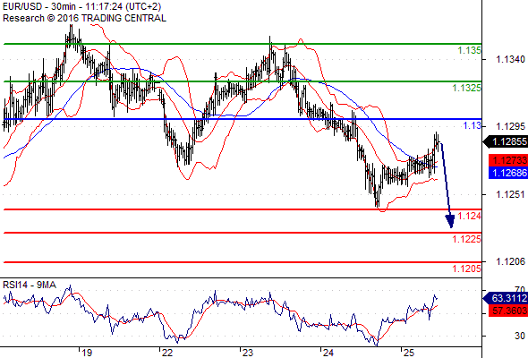Select the 1.12733 red price label
The image size is (528, 358).
508,160
